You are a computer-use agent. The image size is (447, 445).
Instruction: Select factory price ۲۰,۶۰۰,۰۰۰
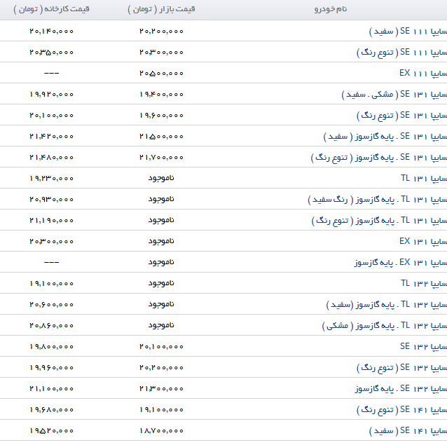coord(51,304)
